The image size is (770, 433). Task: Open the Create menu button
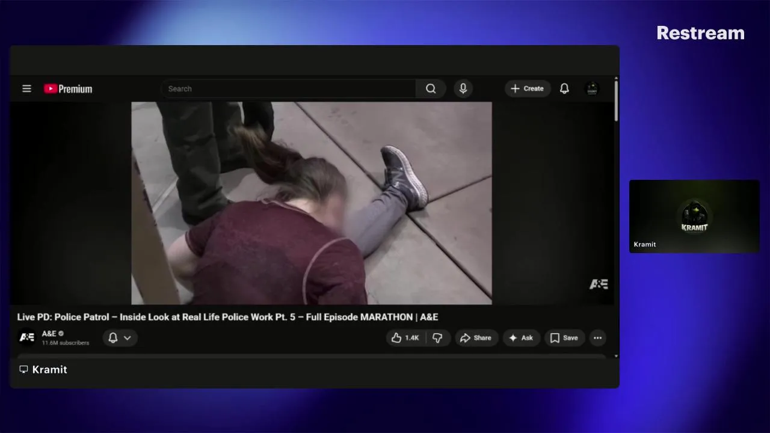[528, 88]
